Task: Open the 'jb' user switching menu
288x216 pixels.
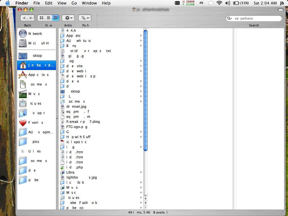Action: click(x=282, y=3)
